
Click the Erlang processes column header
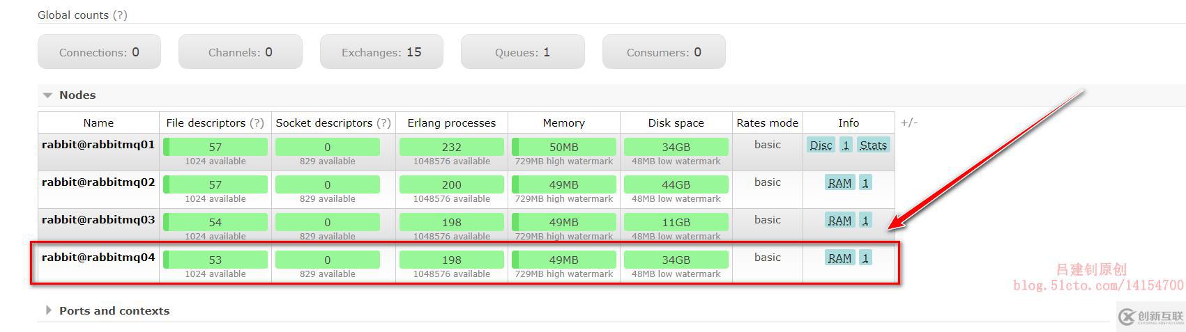451,123
